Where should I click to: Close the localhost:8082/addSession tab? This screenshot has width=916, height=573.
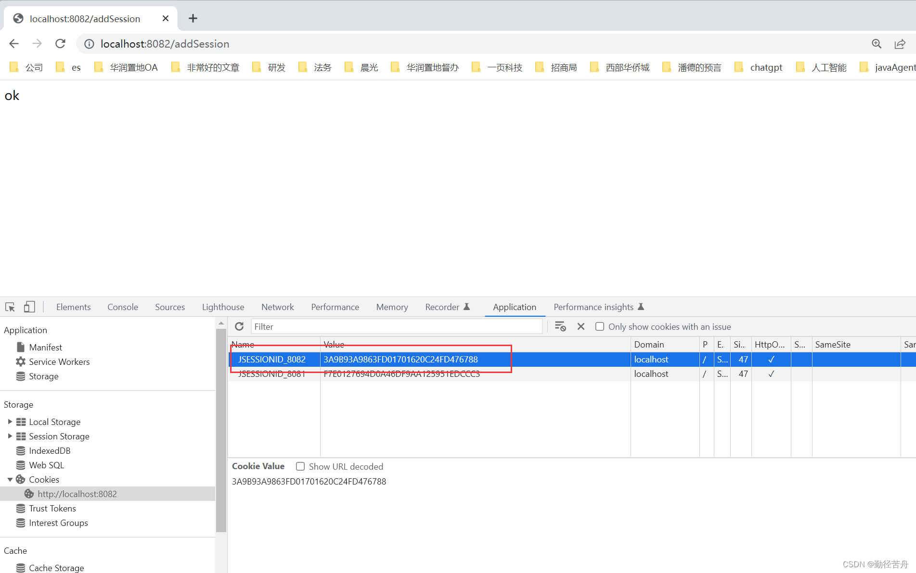click(165, 18)
